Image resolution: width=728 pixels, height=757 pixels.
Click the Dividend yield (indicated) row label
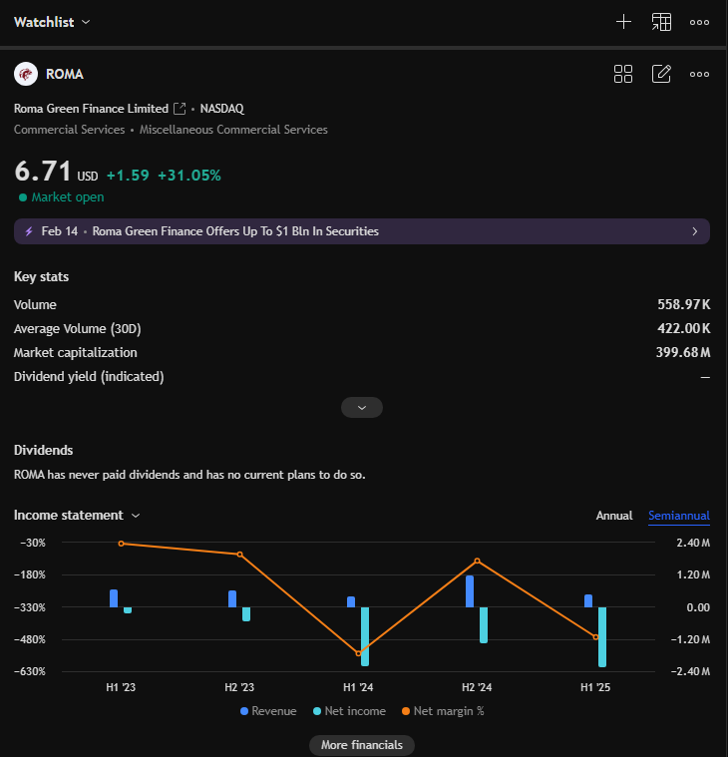[89, 377]
